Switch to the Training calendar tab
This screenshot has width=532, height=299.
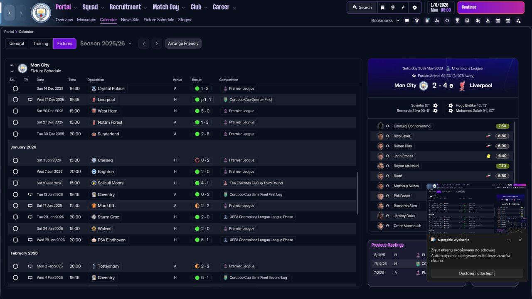[x=41, y=44]
